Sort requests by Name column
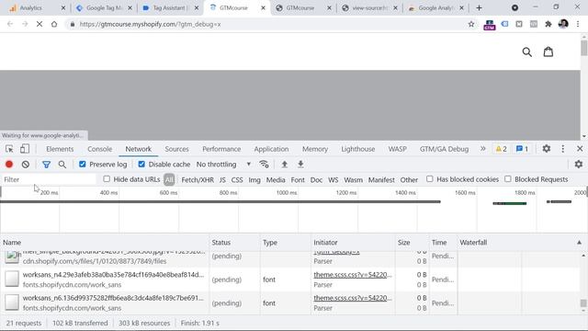This screenshot has height=331, width=588. point(105,243)
